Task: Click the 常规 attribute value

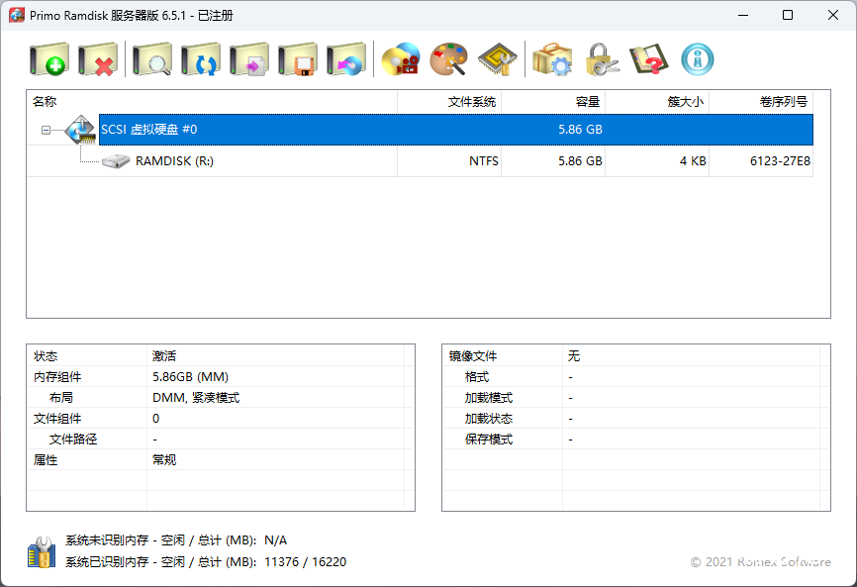Action: 164,460
